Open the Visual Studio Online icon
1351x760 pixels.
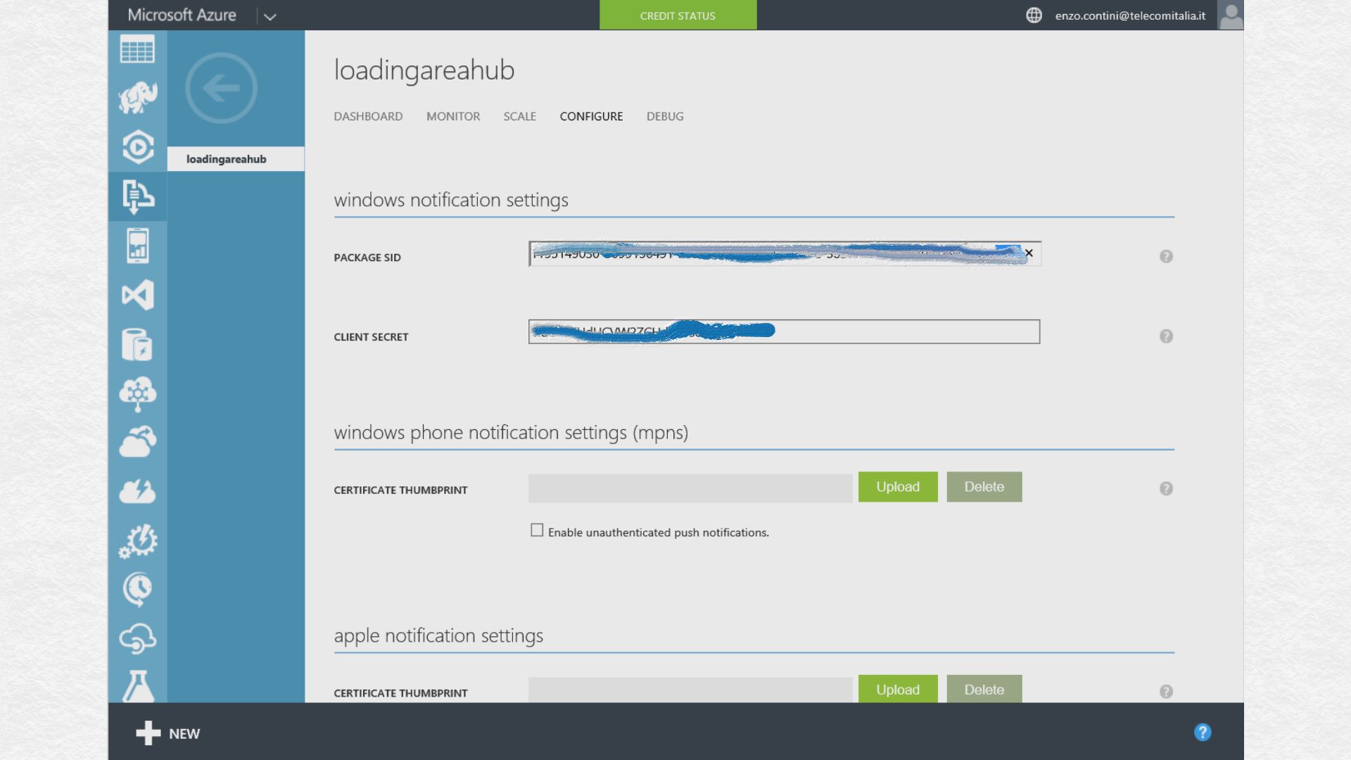click(x=137, y=295)
